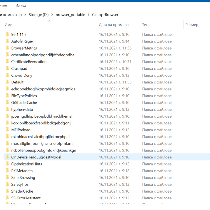The height and width of the screenshot is (210, 210).
Task: Sort by Име column header
Action: click(x=8, y=25)
